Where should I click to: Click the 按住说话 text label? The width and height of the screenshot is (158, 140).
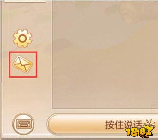[124, 125]
